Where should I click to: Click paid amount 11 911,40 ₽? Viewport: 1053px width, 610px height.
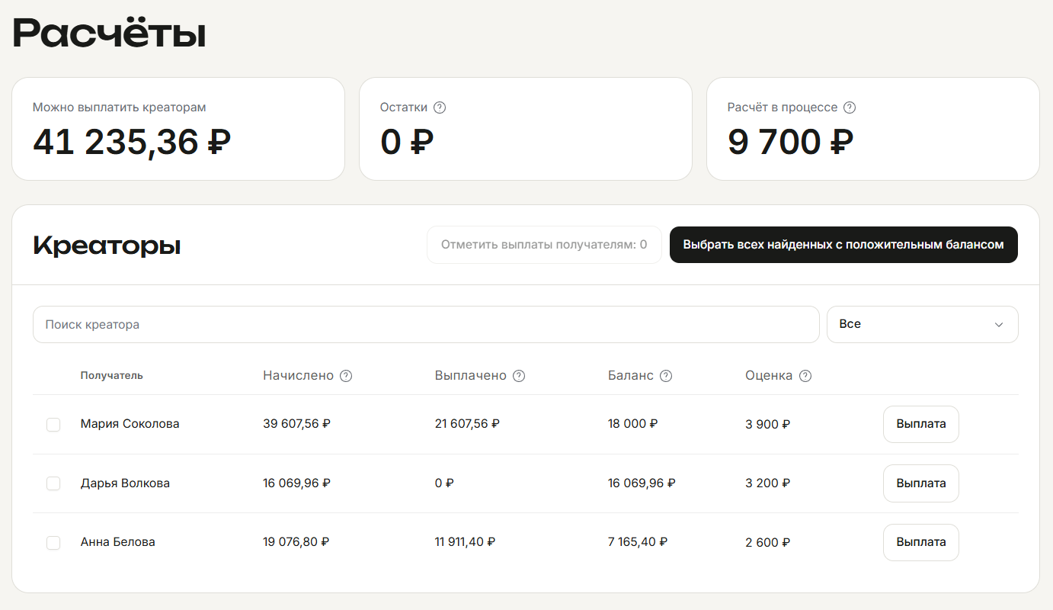pos(465,542)
